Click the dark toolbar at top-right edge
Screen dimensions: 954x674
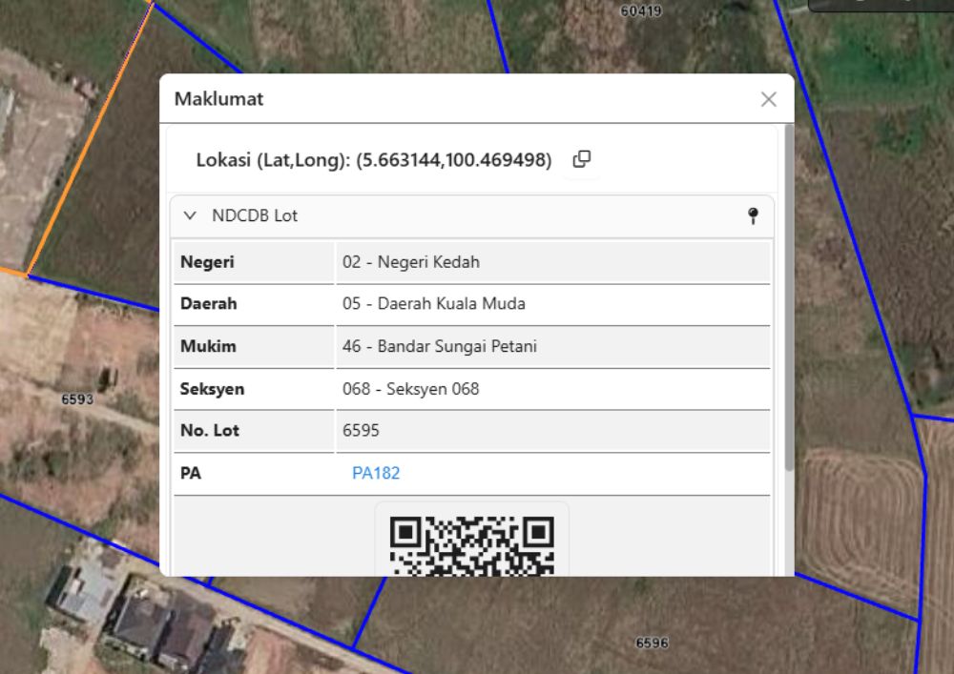881,5
